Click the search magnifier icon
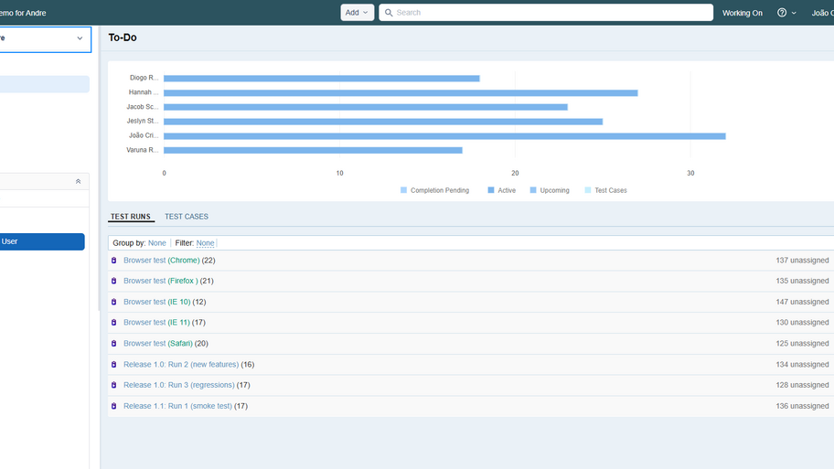The width and height of the screenshot is (834, 469). (x=389, y=13)
